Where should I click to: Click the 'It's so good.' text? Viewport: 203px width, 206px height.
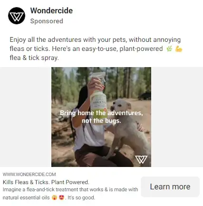[81, 198]
